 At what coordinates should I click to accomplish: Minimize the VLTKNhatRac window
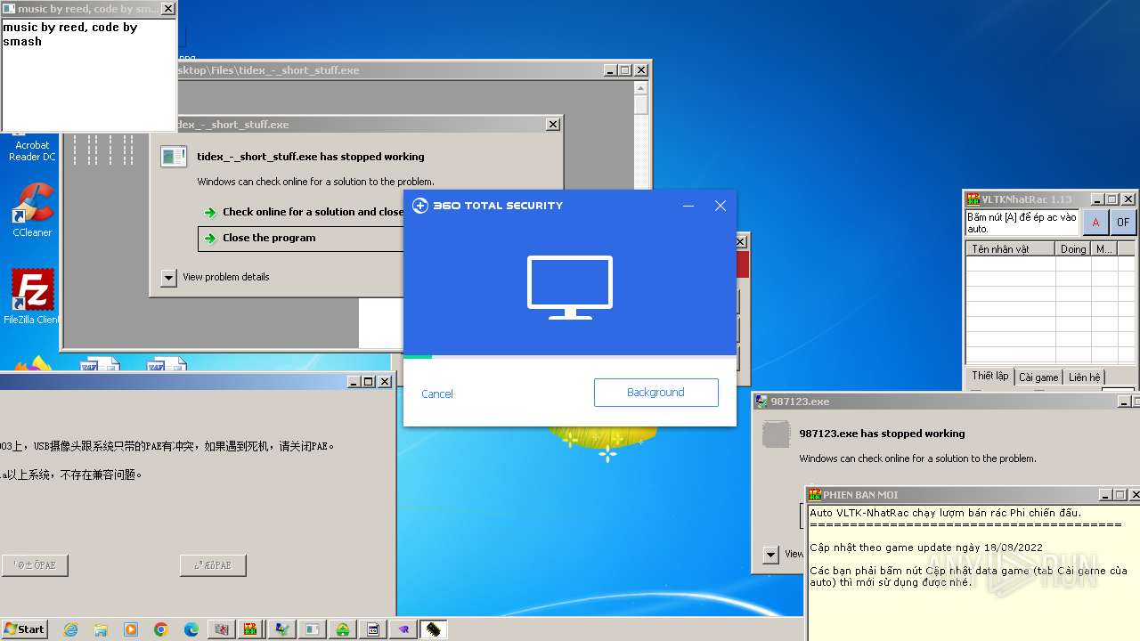pos(1097,199)
